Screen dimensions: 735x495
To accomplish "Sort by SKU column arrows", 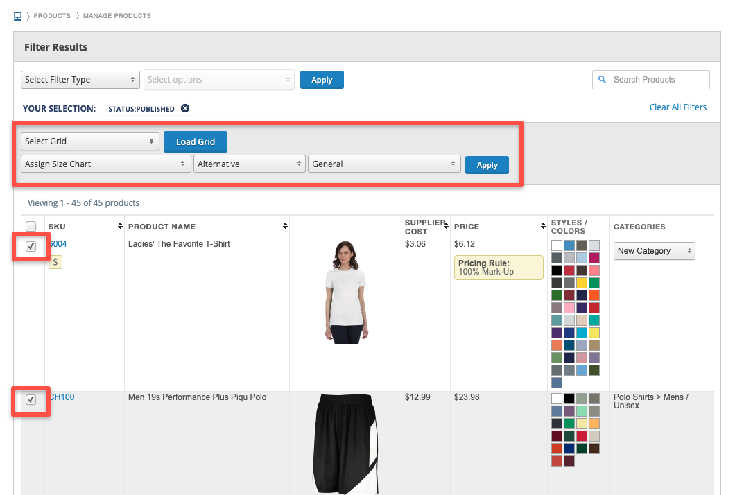I will tap(120, 226).
